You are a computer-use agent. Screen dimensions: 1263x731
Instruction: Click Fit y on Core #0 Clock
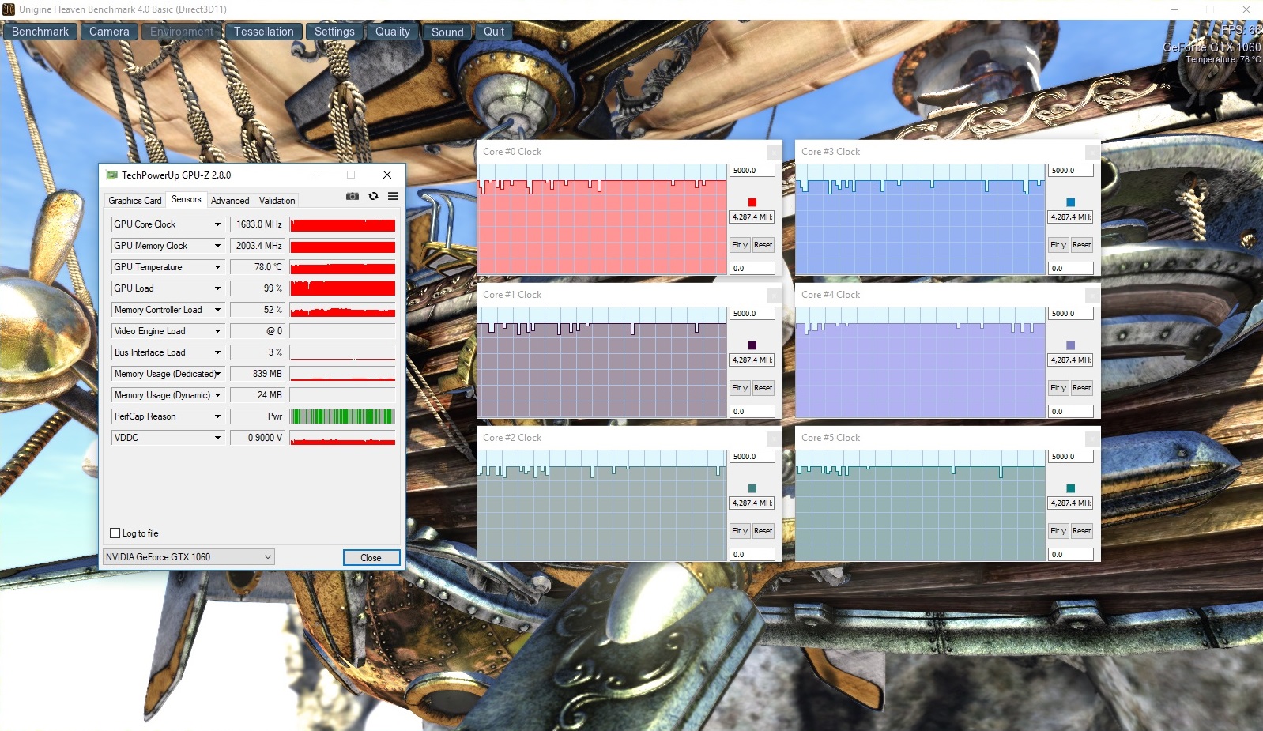[x=740, y=245]
